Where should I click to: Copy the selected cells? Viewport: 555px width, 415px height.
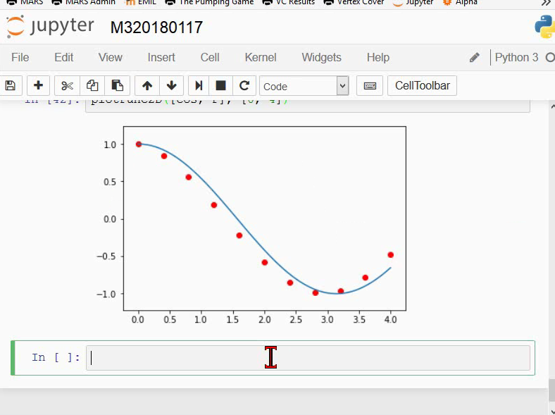(x=92, y=86)
